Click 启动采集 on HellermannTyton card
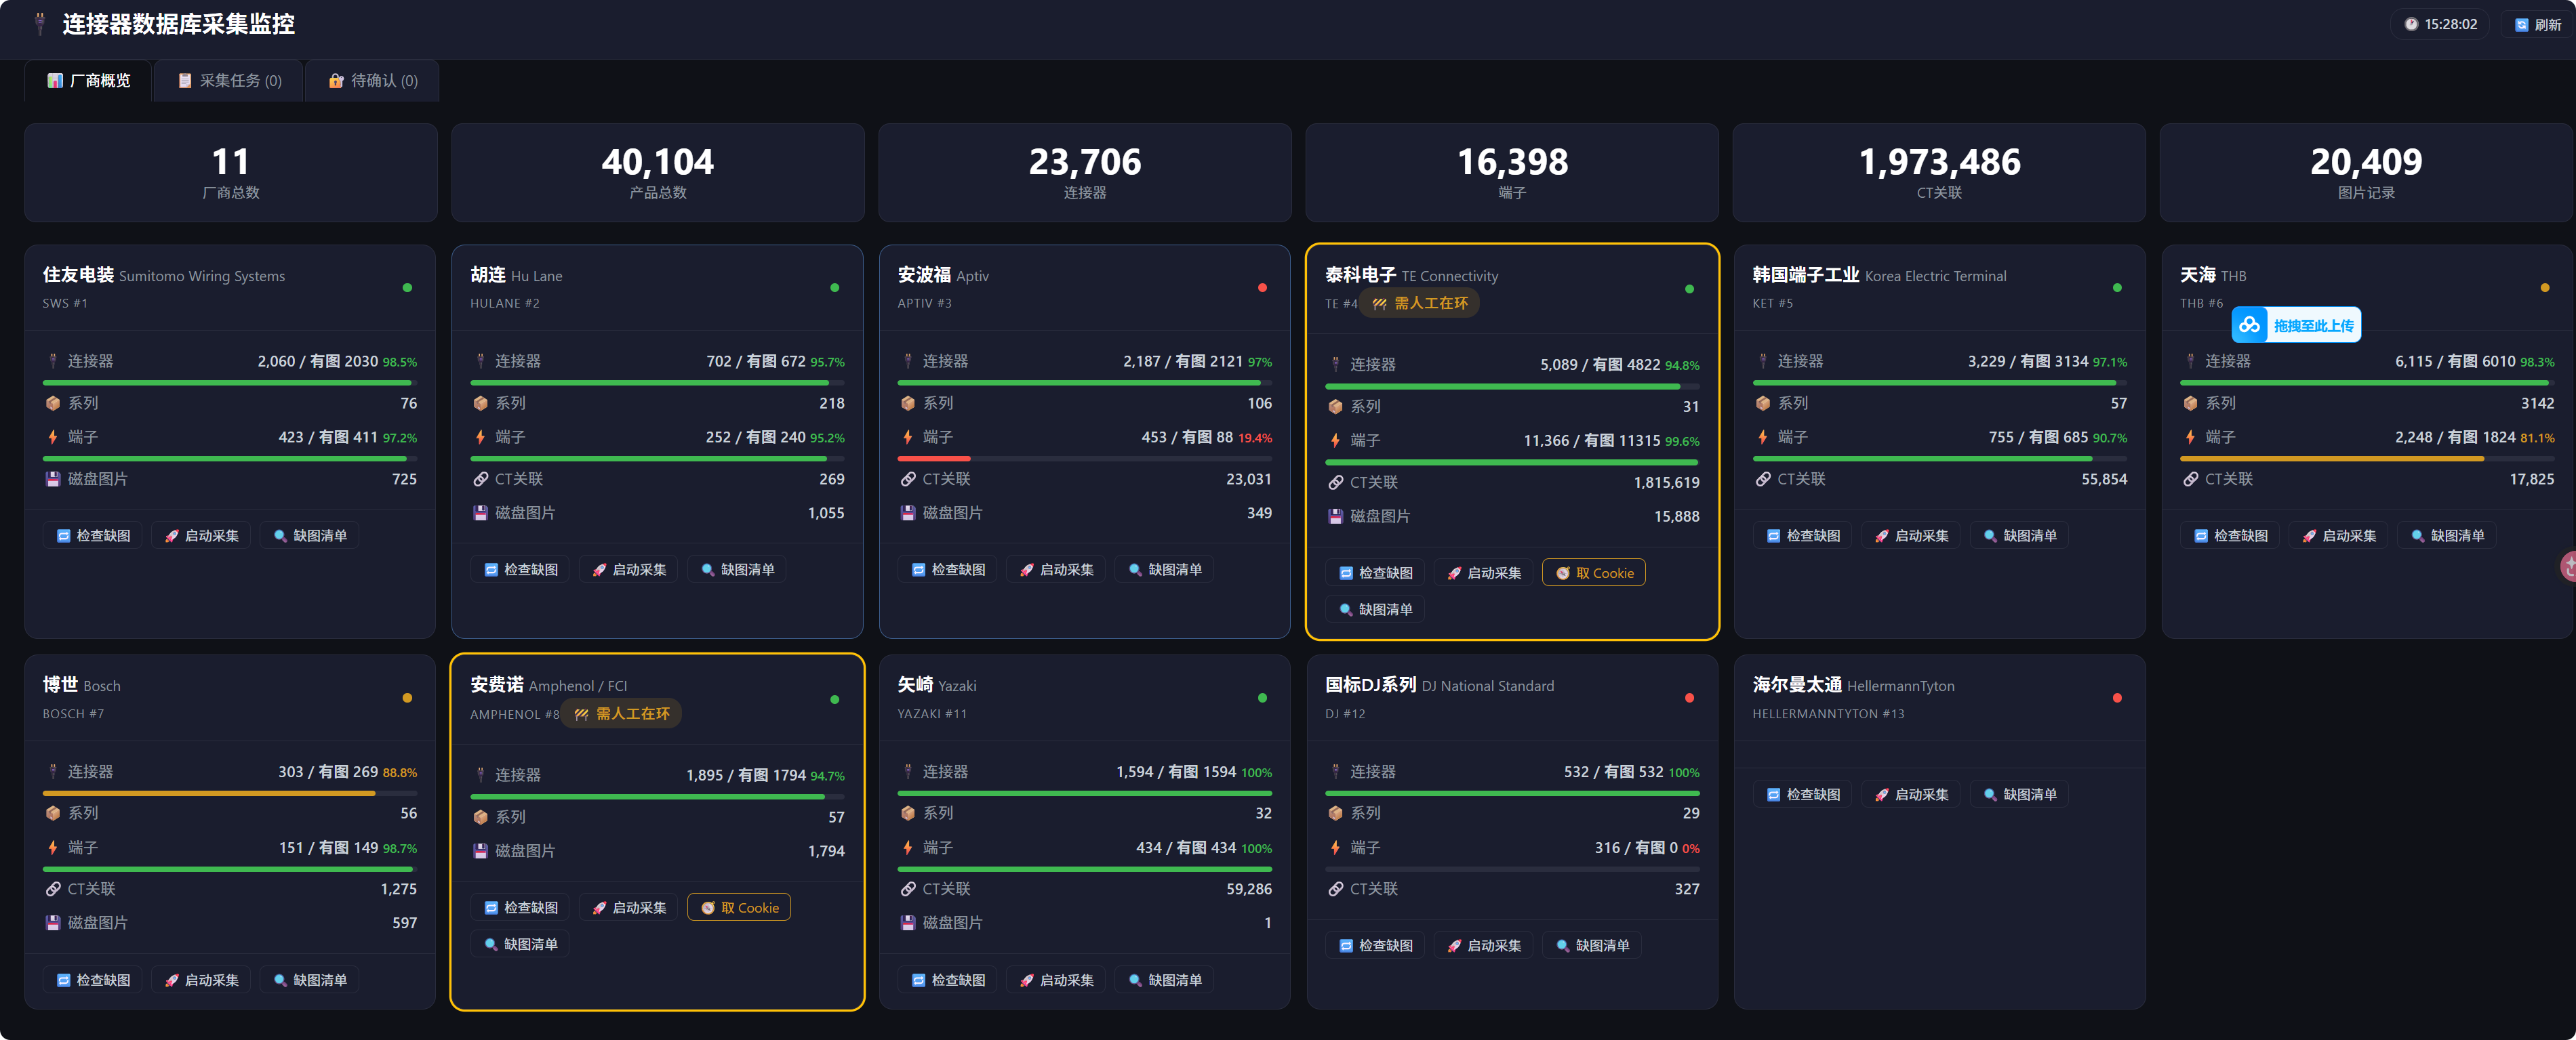2576x1040 pixels. click(1911, 795)
